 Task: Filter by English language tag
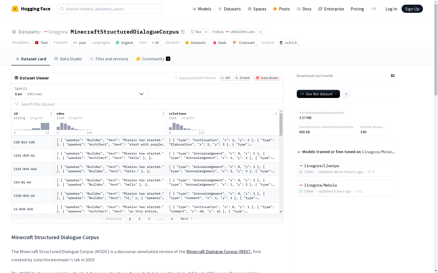pos(124,43)
